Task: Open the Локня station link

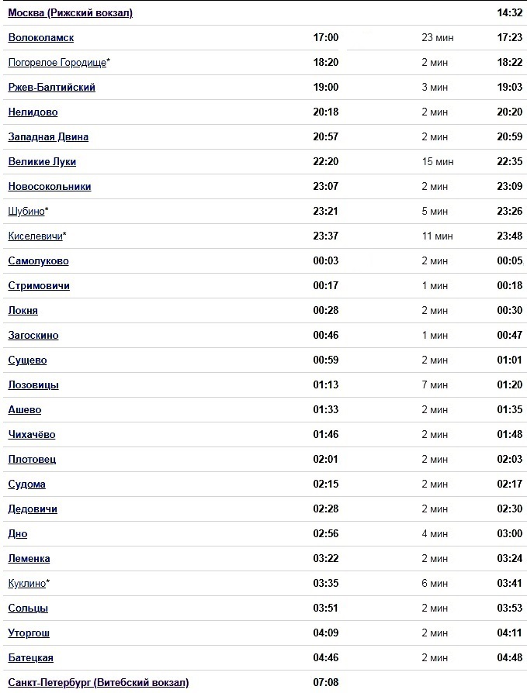Action: 23,311
